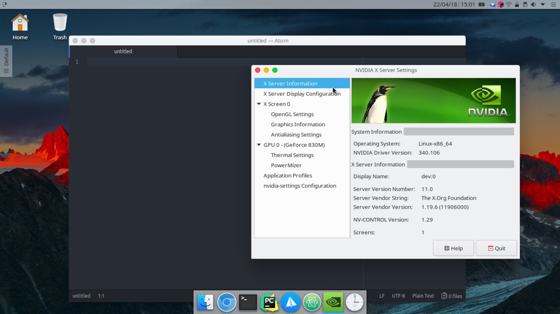Select nvidia-settings Configuration

(x=300, y=186)
